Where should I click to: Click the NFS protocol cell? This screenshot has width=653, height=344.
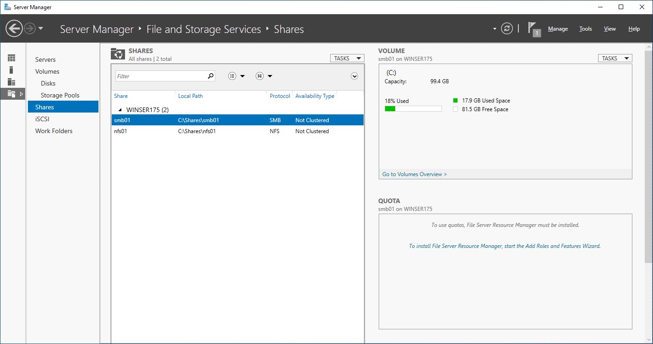275,131
